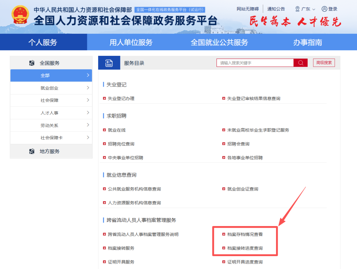Click the map icon next to 全国服务

[x=32, y=63]
